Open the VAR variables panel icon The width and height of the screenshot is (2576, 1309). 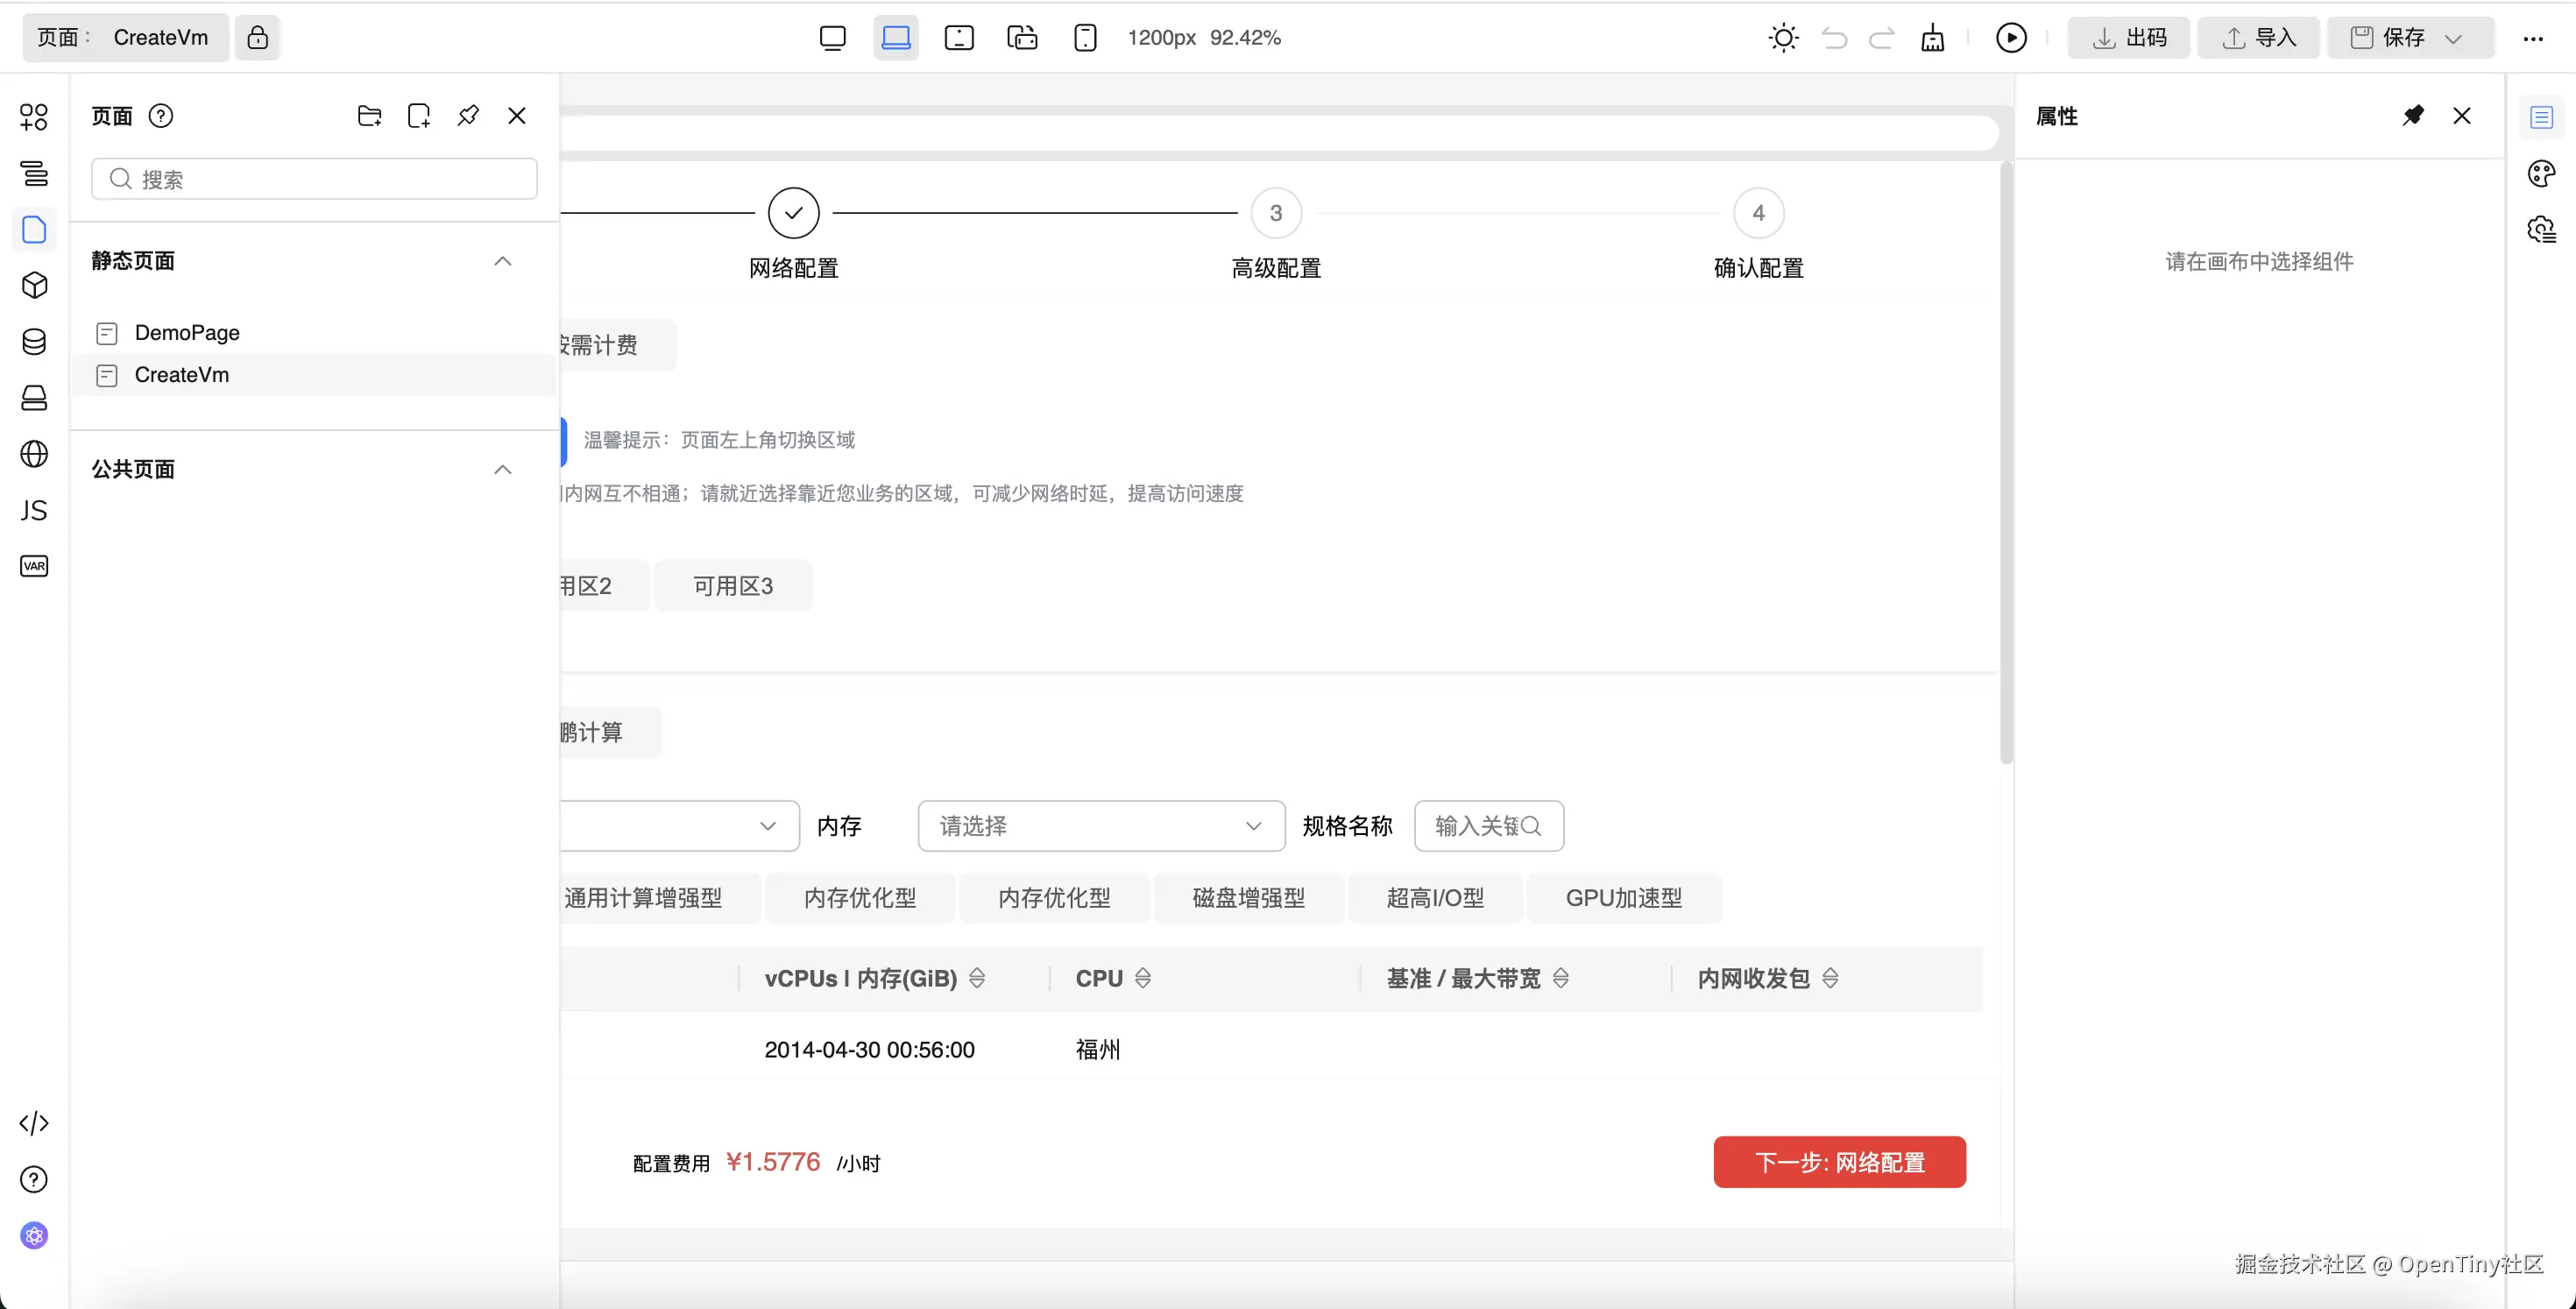coord(34,566)
